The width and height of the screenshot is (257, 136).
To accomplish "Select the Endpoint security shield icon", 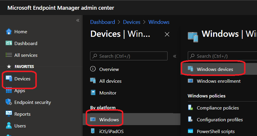I will [x=9, y=102].
